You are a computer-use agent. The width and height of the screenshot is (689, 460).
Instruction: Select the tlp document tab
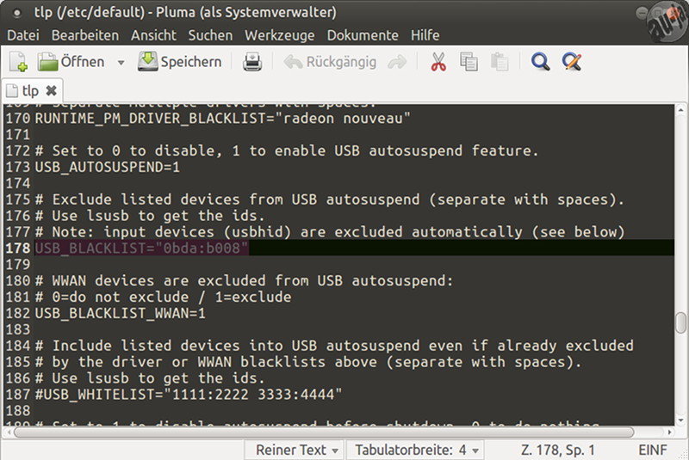(30, 91)
